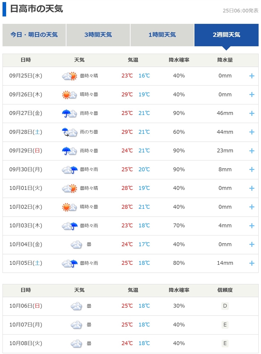
Task: Expand the 10月03日(木) forecast row
Action: pos(252,226)
